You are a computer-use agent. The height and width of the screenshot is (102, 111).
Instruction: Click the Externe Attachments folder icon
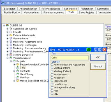[11, 35]
